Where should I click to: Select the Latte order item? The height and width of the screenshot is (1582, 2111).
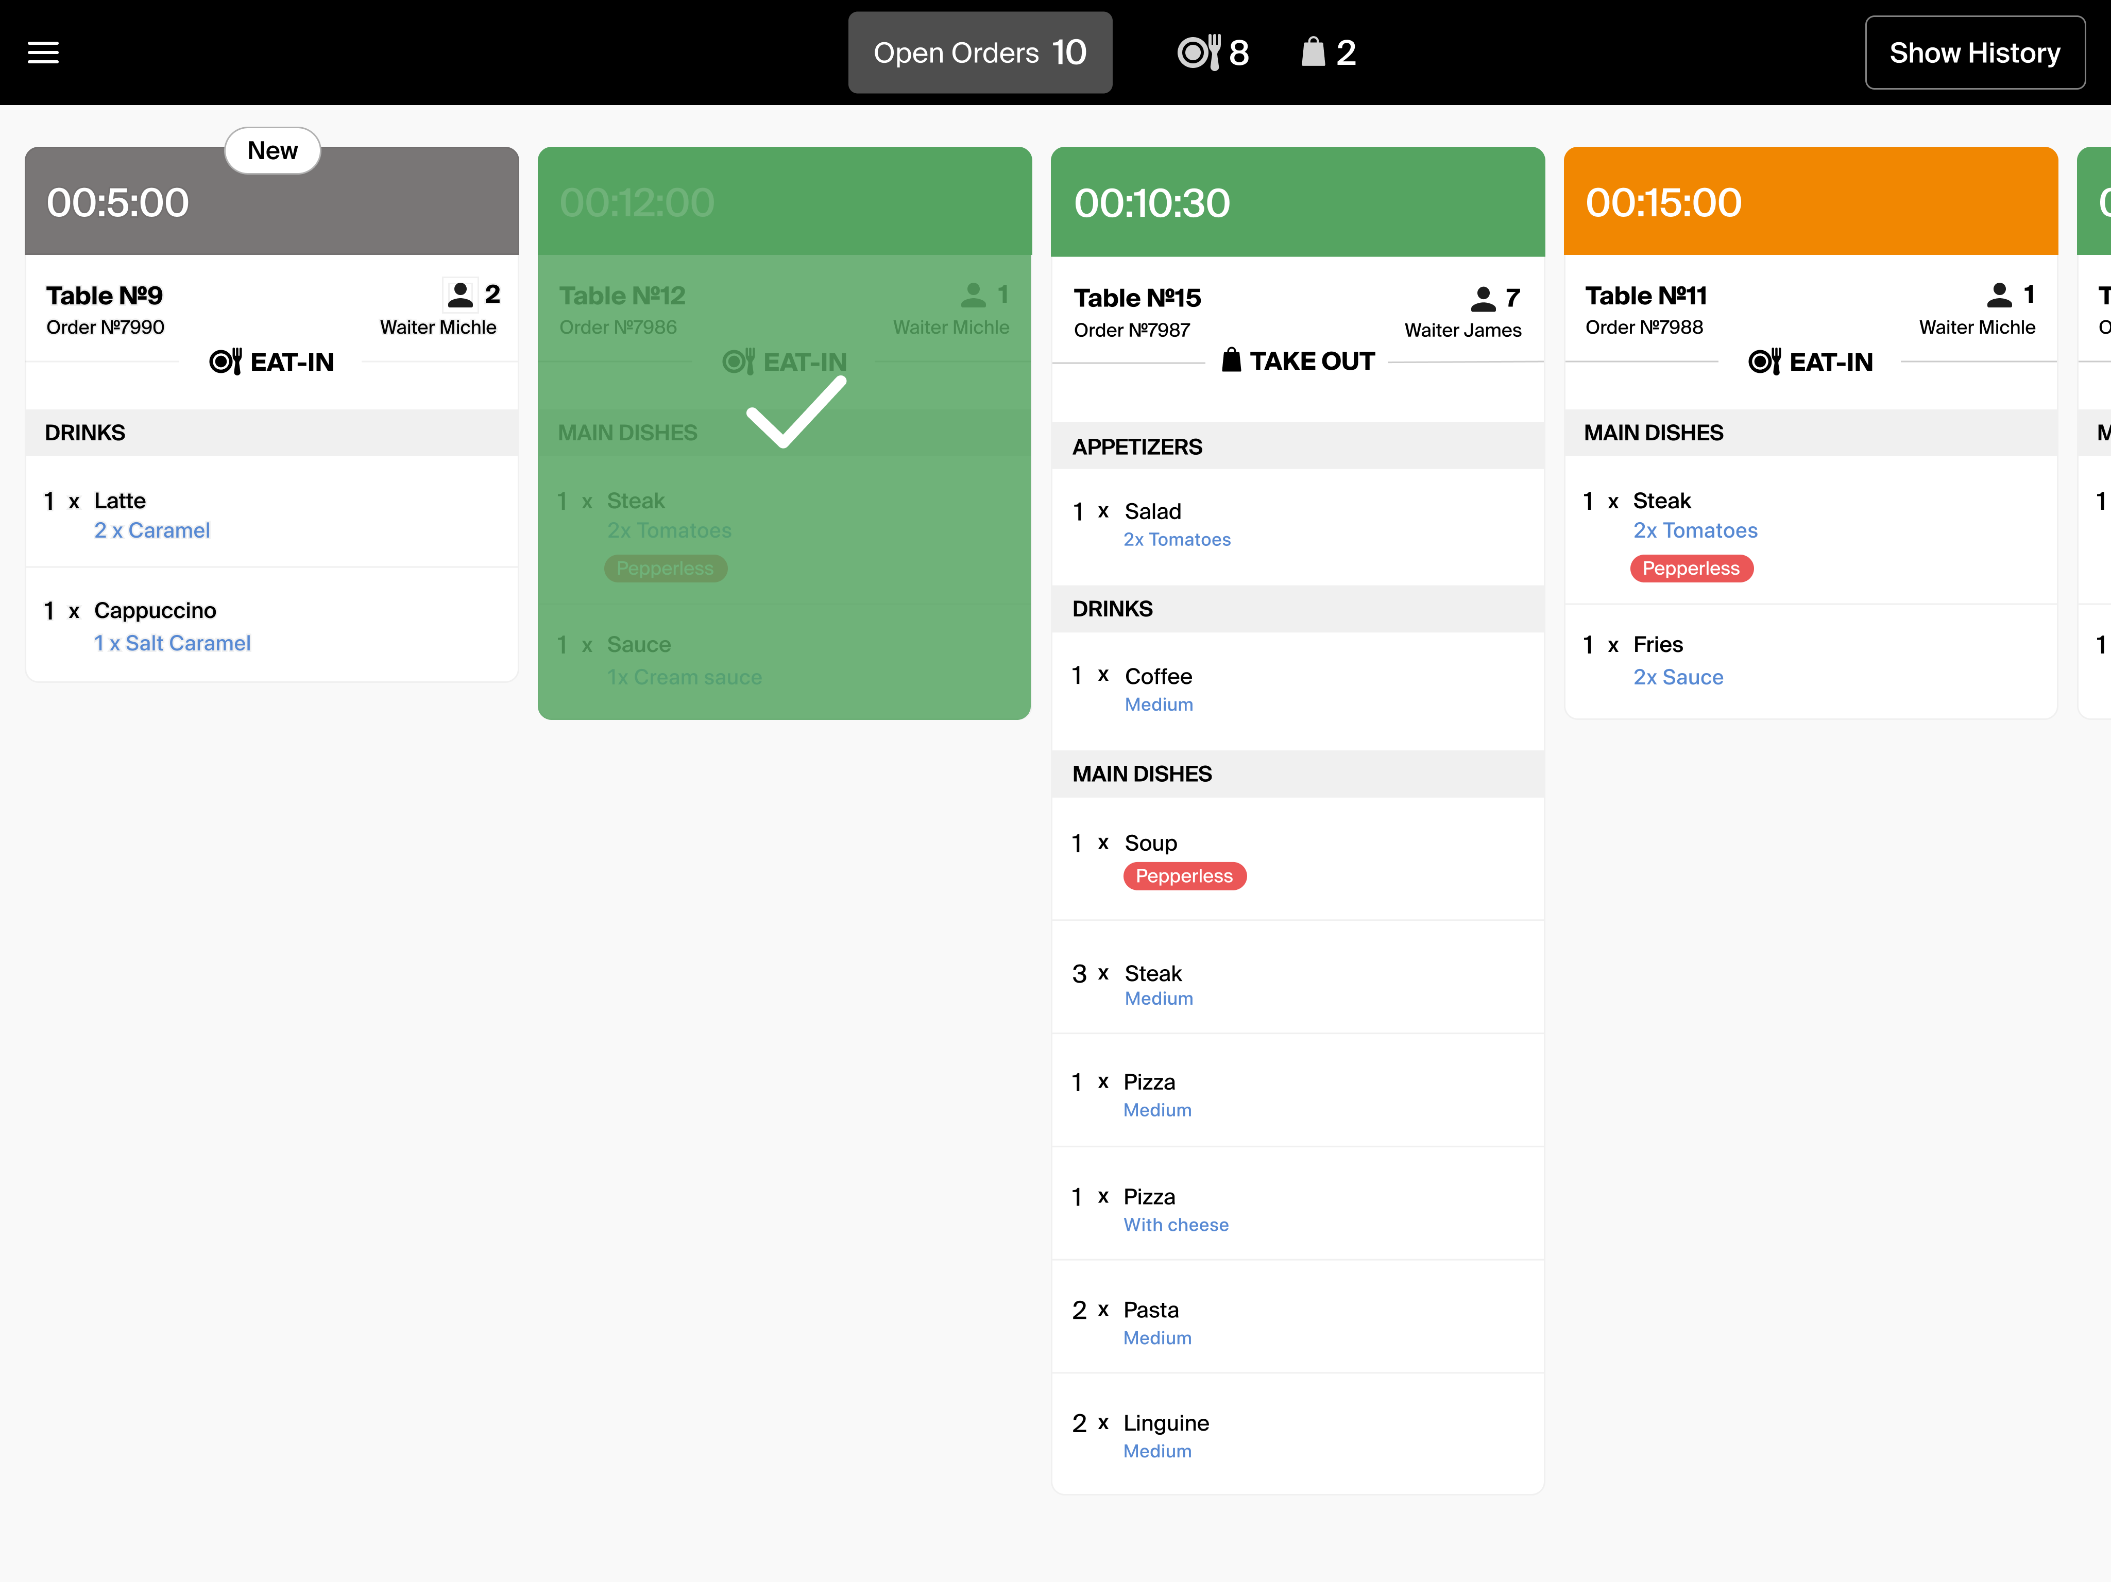pos(272,513)
